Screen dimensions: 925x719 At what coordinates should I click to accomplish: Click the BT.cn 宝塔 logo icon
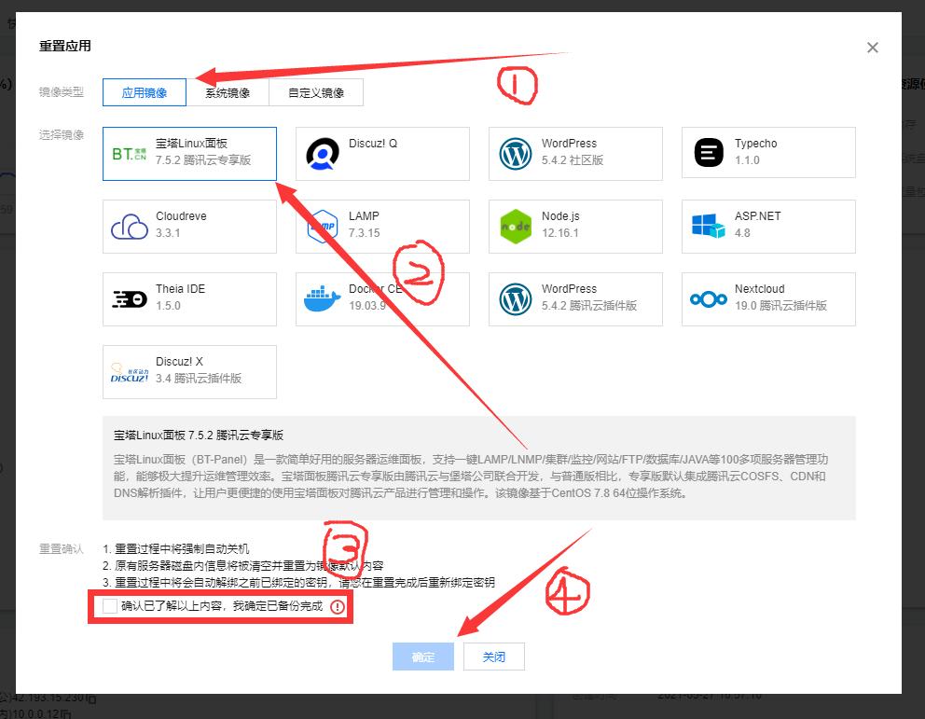[x=130, y=154]
